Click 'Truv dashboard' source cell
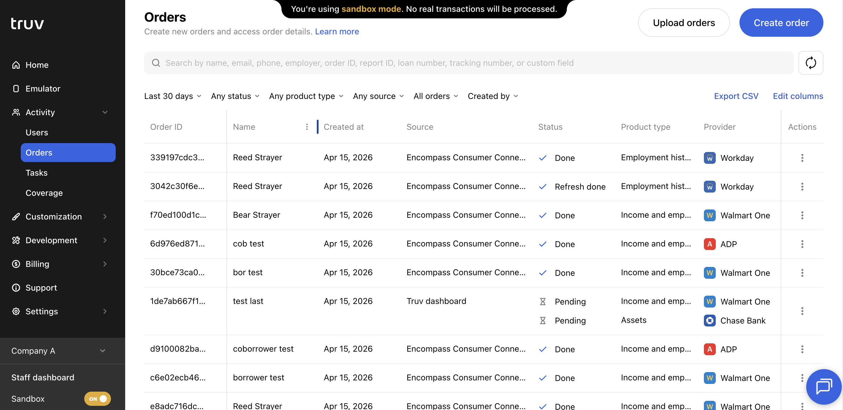 click(436, 301)
